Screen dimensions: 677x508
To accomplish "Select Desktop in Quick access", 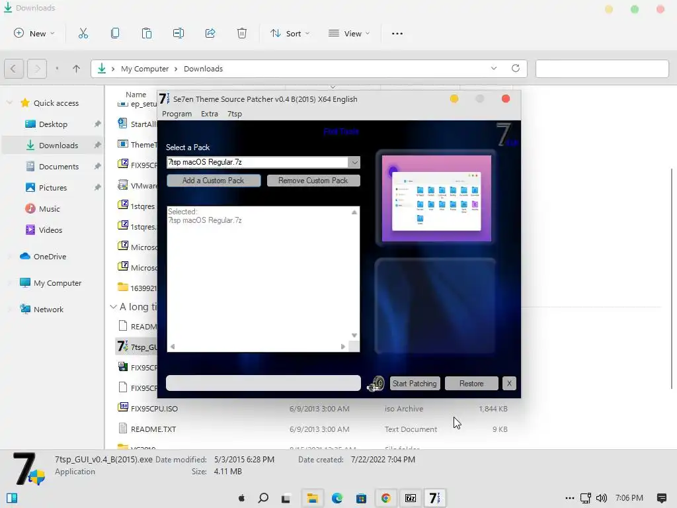I will pos(52,124).
